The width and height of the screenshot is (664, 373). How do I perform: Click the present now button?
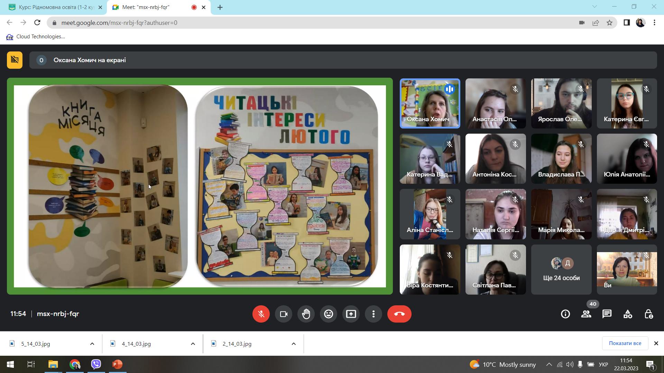[351, 314]
